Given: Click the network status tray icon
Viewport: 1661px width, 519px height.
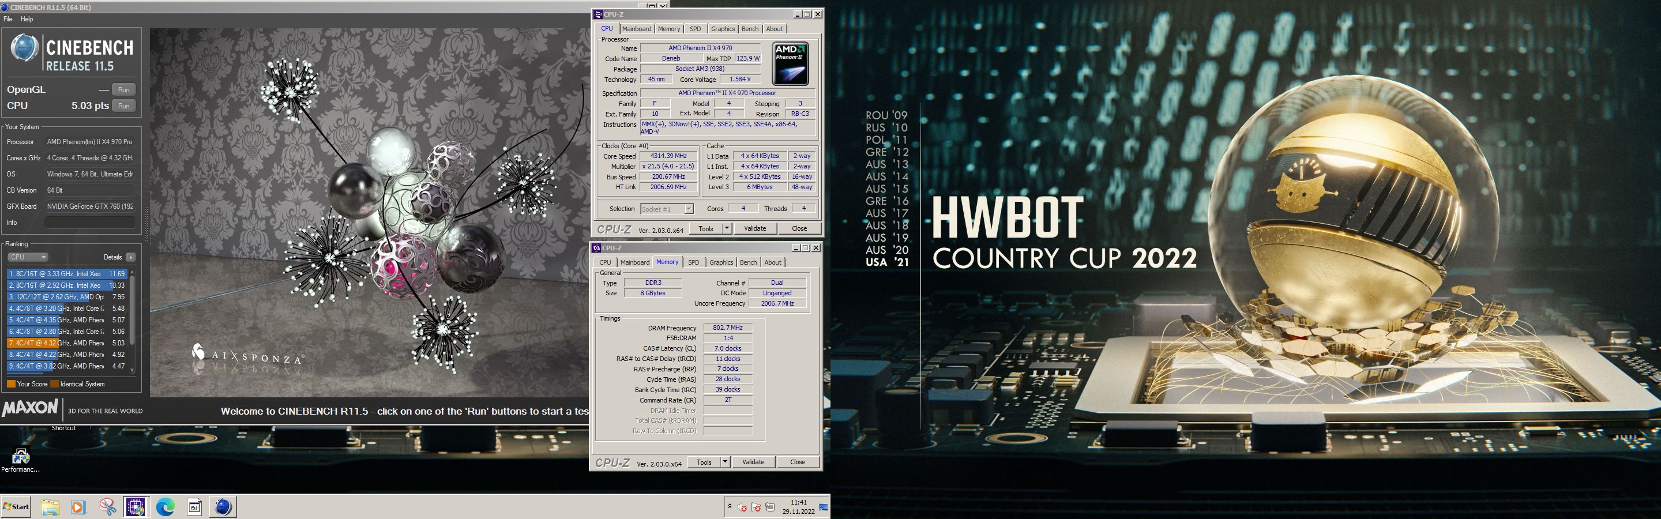Looking at the screenshot, I should point(770,507).
